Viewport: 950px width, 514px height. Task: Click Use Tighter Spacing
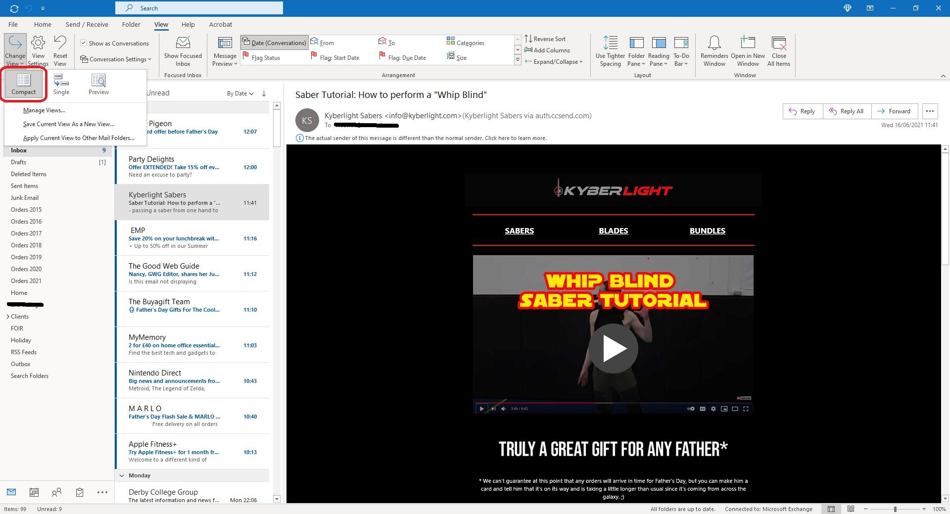pos(610,50)
